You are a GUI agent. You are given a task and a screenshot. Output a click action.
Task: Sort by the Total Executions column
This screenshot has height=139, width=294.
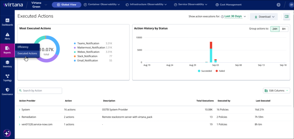(x=205, y=101)
